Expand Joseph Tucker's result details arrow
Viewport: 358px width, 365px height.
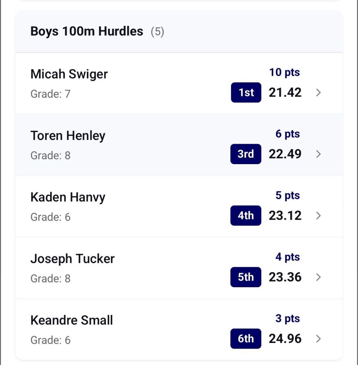(x=318, y=277)
